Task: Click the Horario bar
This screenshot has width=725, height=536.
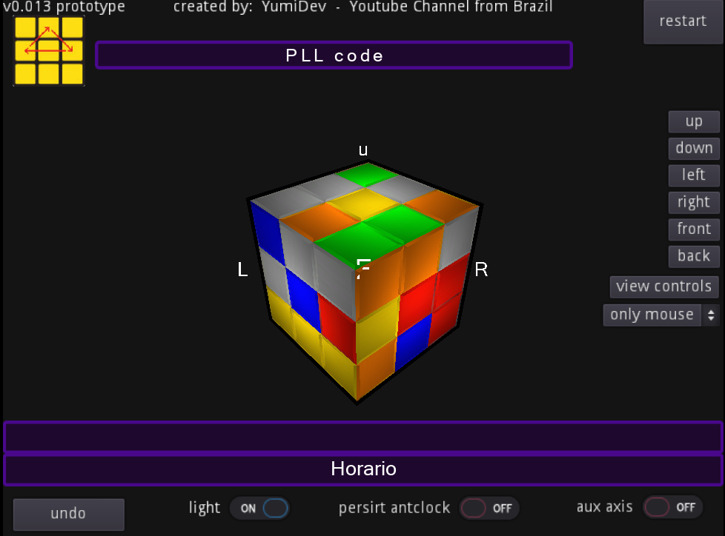Action: click(363, 469)
